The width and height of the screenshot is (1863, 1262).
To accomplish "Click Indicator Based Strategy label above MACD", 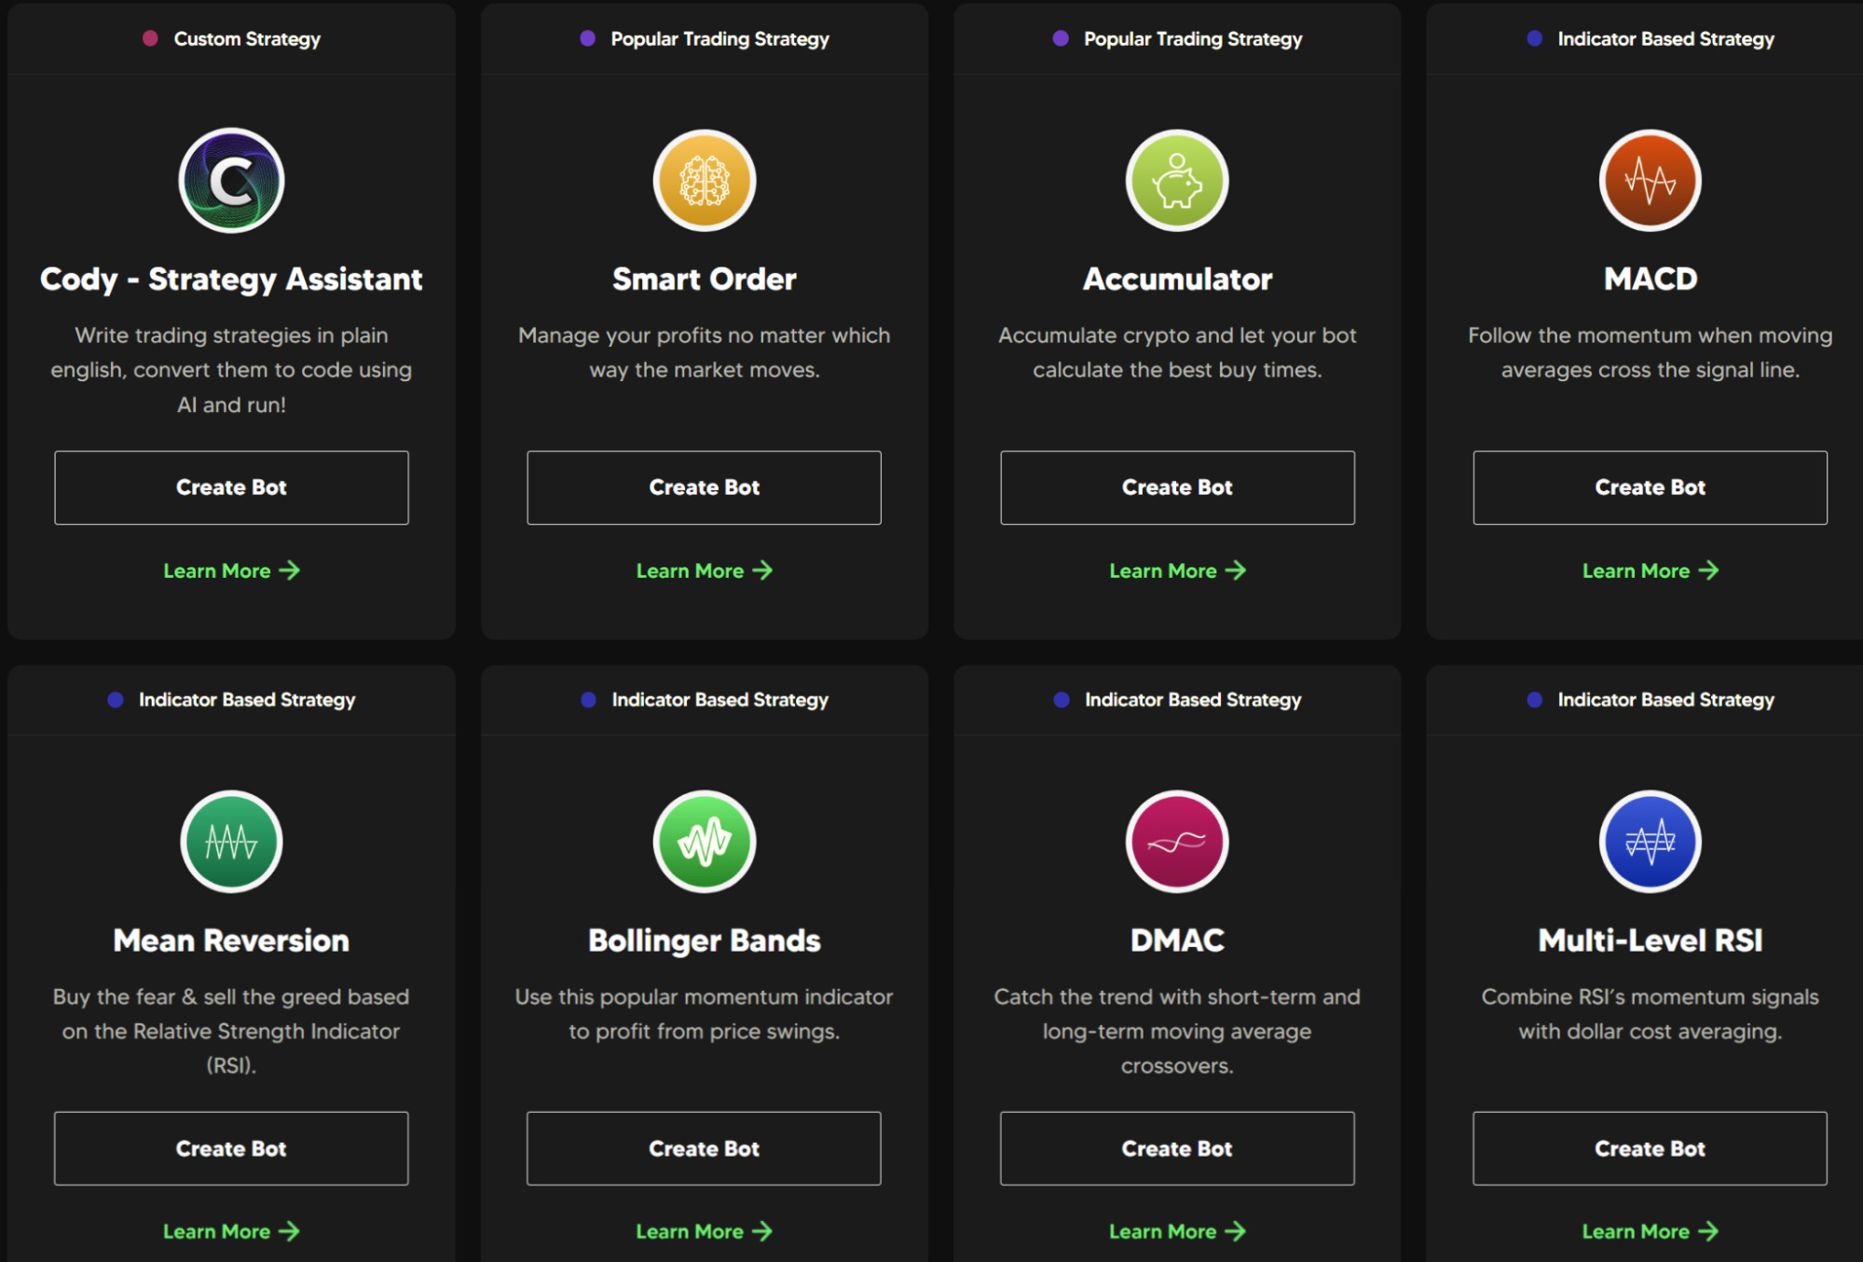I will pos(1665,39).
